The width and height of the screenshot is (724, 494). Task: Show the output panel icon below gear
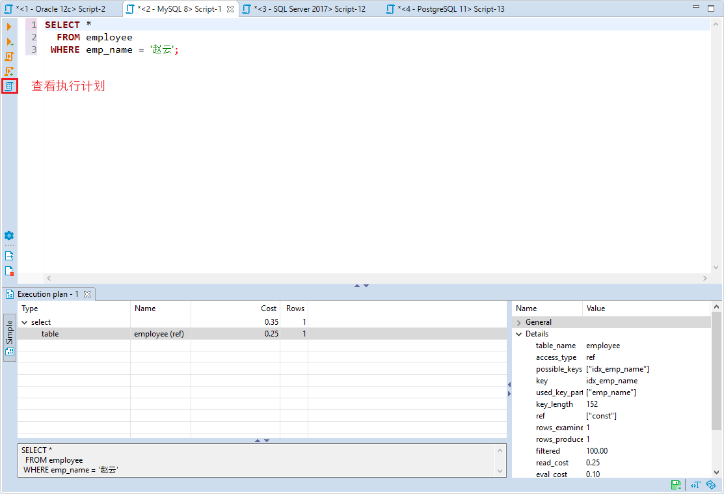pos(9,256)
